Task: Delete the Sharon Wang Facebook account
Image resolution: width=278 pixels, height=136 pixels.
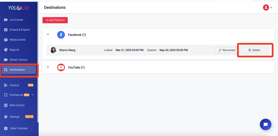Action: point(254,50)
